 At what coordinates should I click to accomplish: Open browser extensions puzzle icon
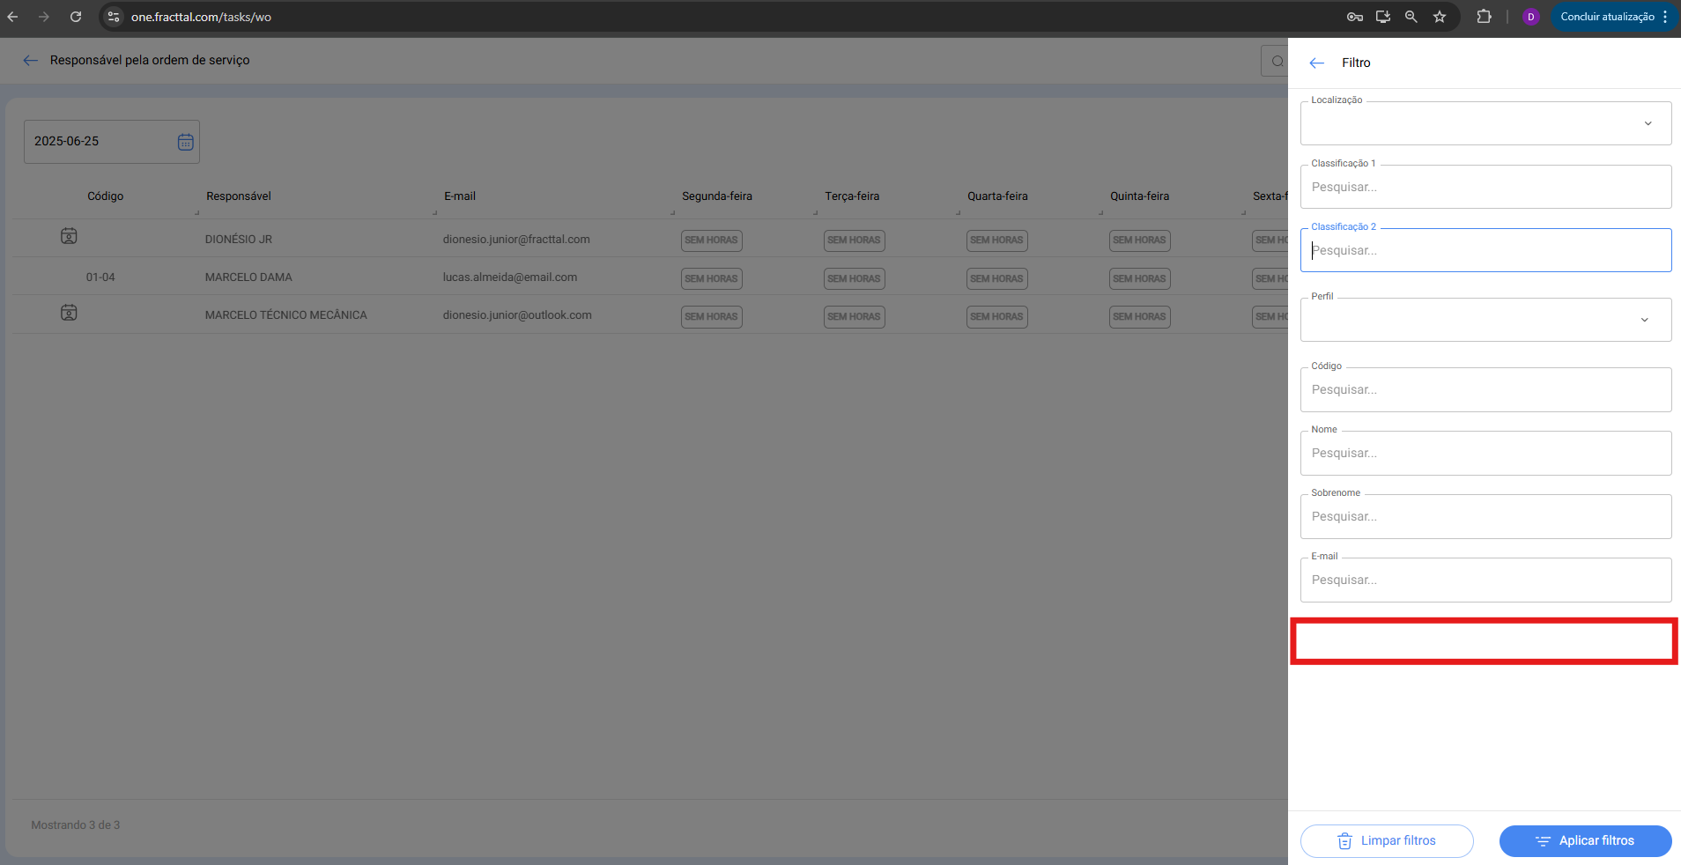[x=1485, y=17]
